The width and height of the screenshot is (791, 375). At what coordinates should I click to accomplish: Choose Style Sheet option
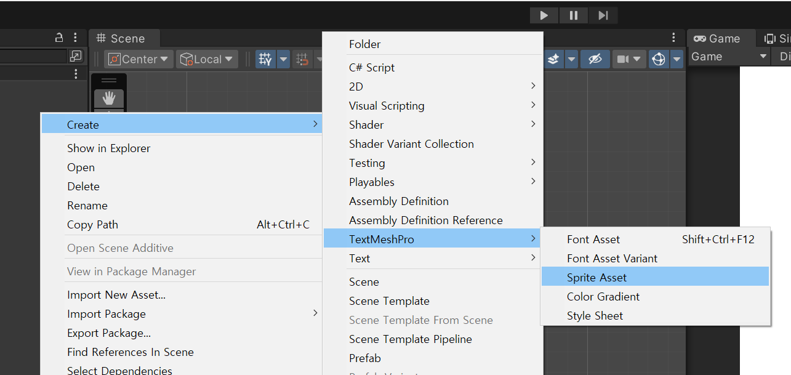pyautogui.click(x=656, y=315)
